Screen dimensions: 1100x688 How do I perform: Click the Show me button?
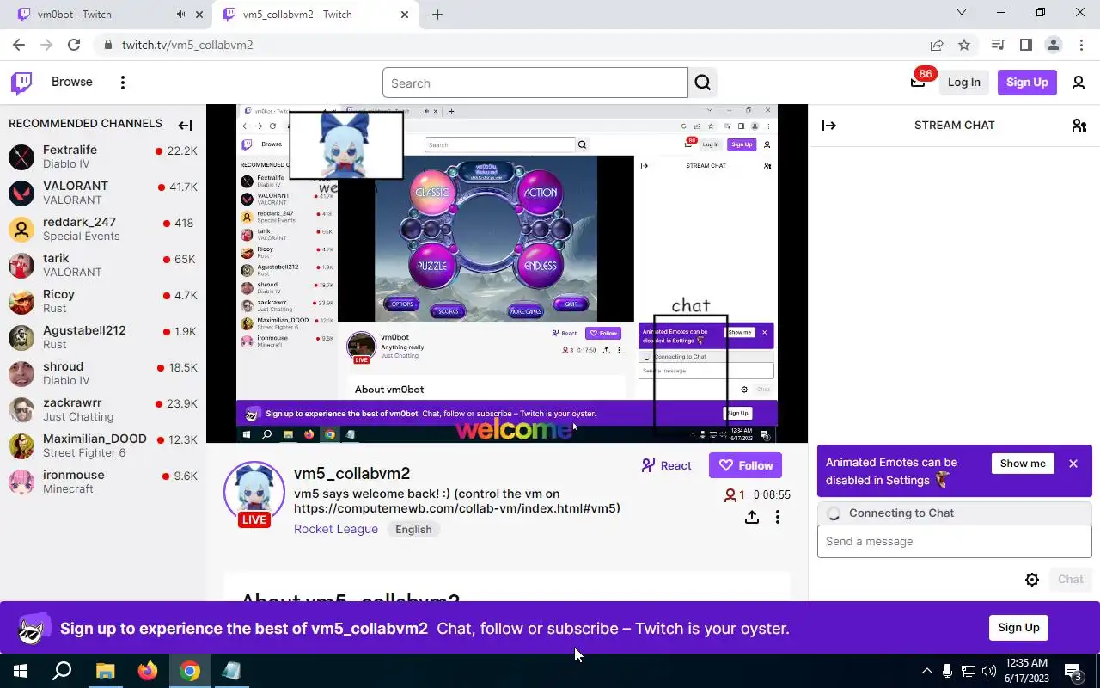(x=1023, y=464)
